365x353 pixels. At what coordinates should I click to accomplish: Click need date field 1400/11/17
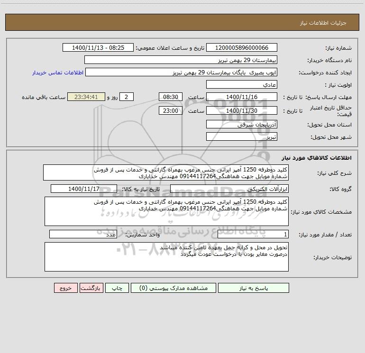coord(84,189)
